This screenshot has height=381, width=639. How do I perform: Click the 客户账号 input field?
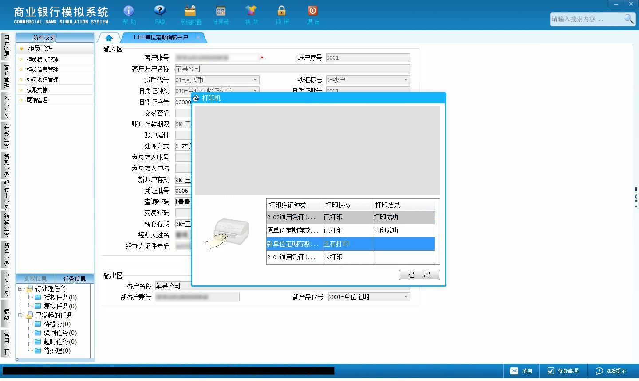pyautogui.click(x=217, y=58)
